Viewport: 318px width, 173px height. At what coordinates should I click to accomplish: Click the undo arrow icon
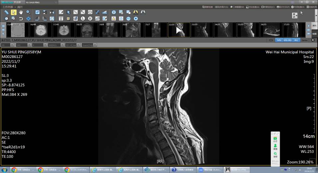(x=21, y=19)
